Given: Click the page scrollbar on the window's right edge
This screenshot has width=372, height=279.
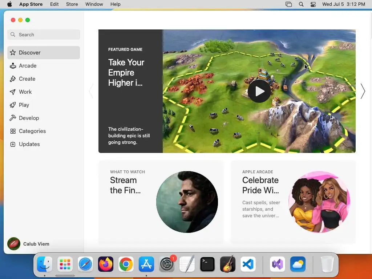Looking at the screenshot, I should pyautogui.click(x=371, y=25).
